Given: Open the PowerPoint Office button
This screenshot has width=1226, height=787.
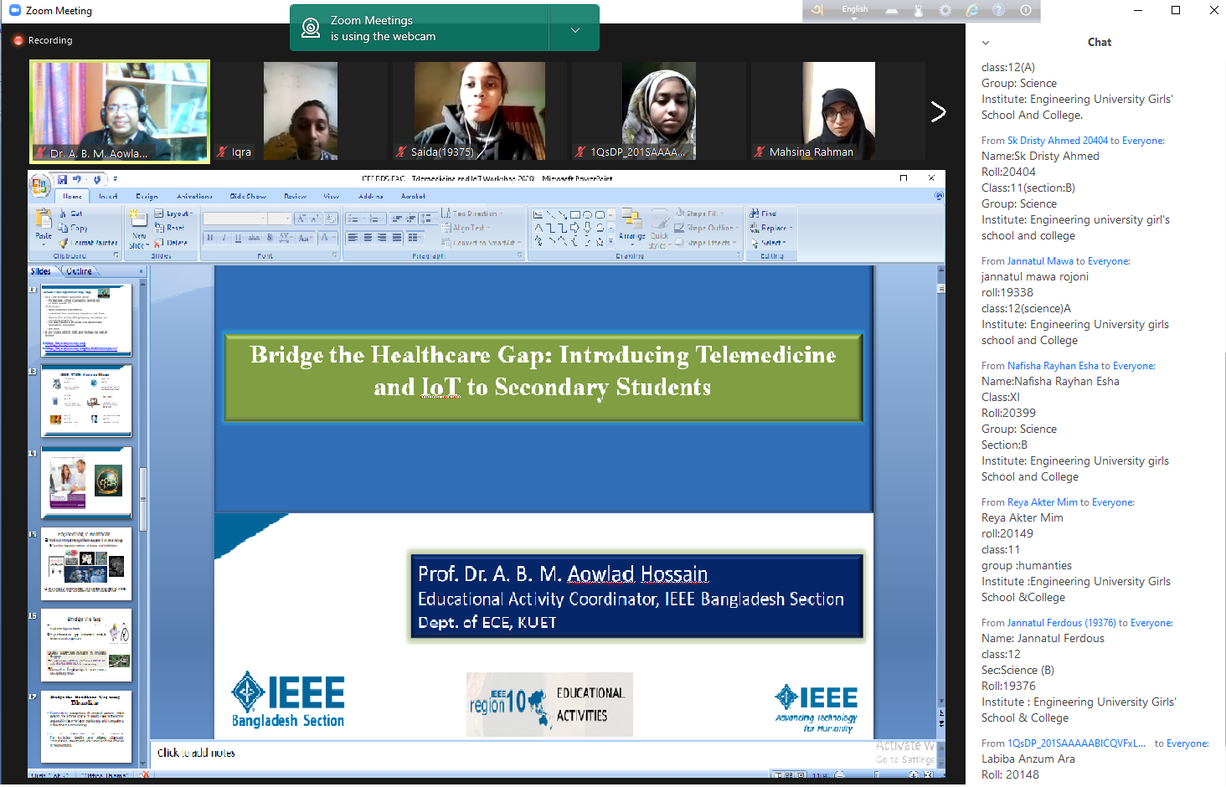Looking at the screenshot, I should pyautogui.click(x=39, y=184).
